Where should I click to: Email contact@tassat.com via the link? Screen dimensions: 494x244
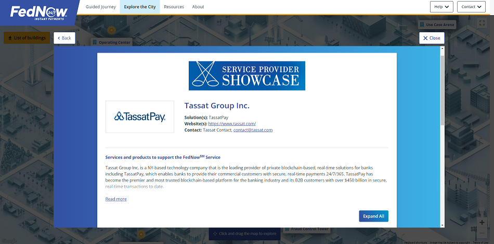click(253, 130)
